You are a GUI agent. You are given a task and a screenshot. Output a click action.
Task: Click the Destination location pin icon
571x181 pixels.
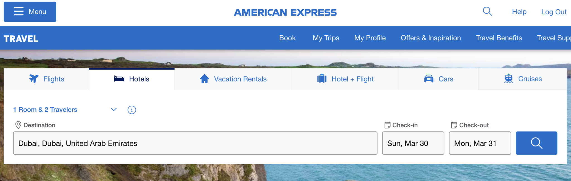pos(18,125)
